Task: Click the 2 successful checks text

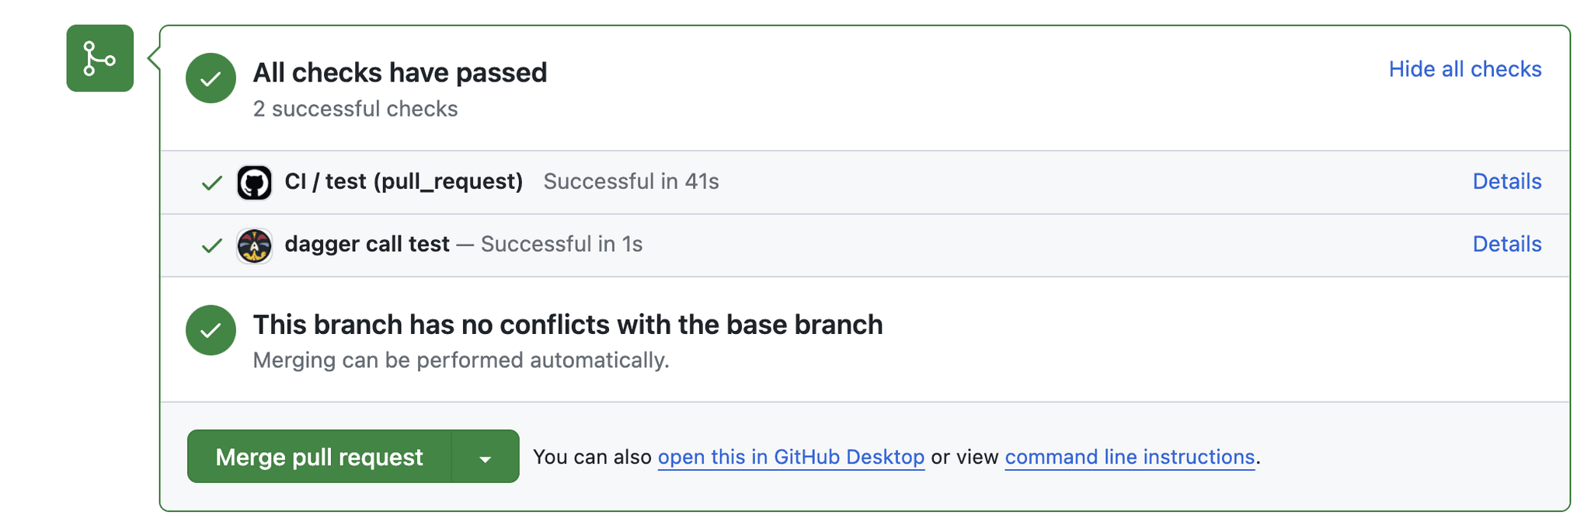Action: tap(354, 108)
